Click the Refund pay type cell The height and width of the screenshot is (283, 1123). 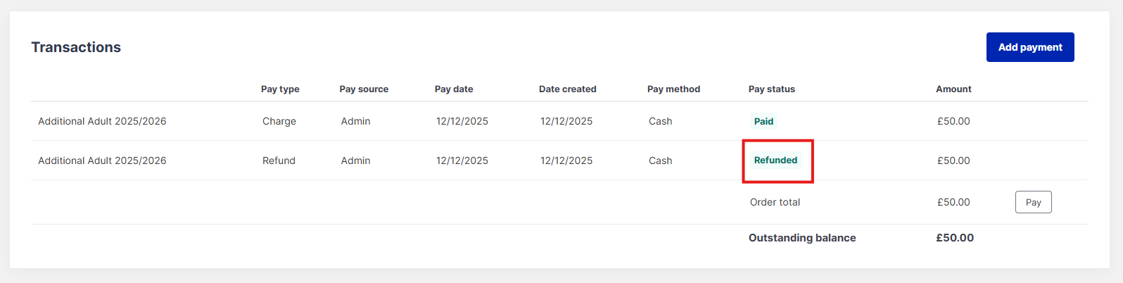pyautogui.click(x=279, y=161)
